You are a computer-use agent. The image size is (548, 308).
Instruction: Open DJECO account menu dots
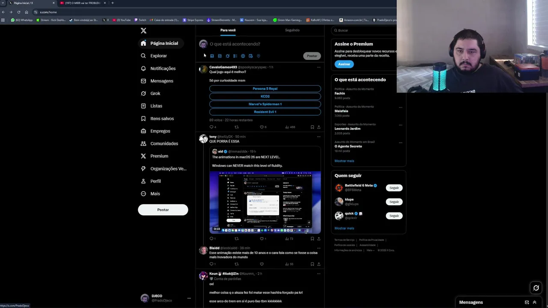[x=189, y=298]
